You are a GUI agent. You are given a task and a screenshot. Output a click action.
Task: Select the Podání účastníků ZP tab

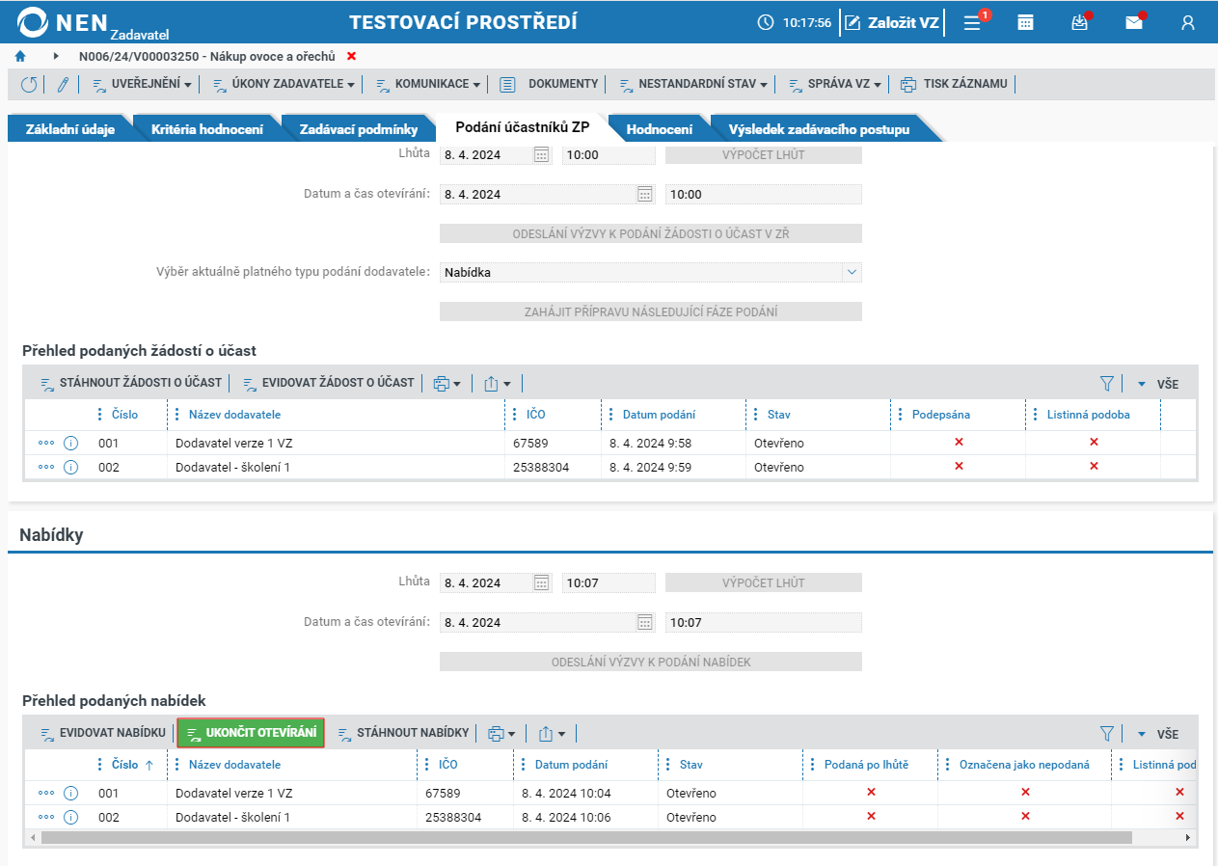[x=522, y=128]
